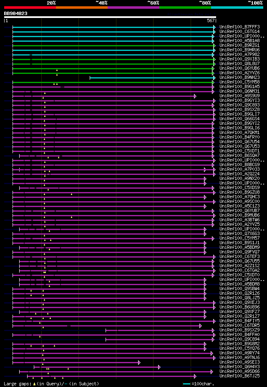Click the end position label 567
The image size is (267, 387).
(211, 21)
